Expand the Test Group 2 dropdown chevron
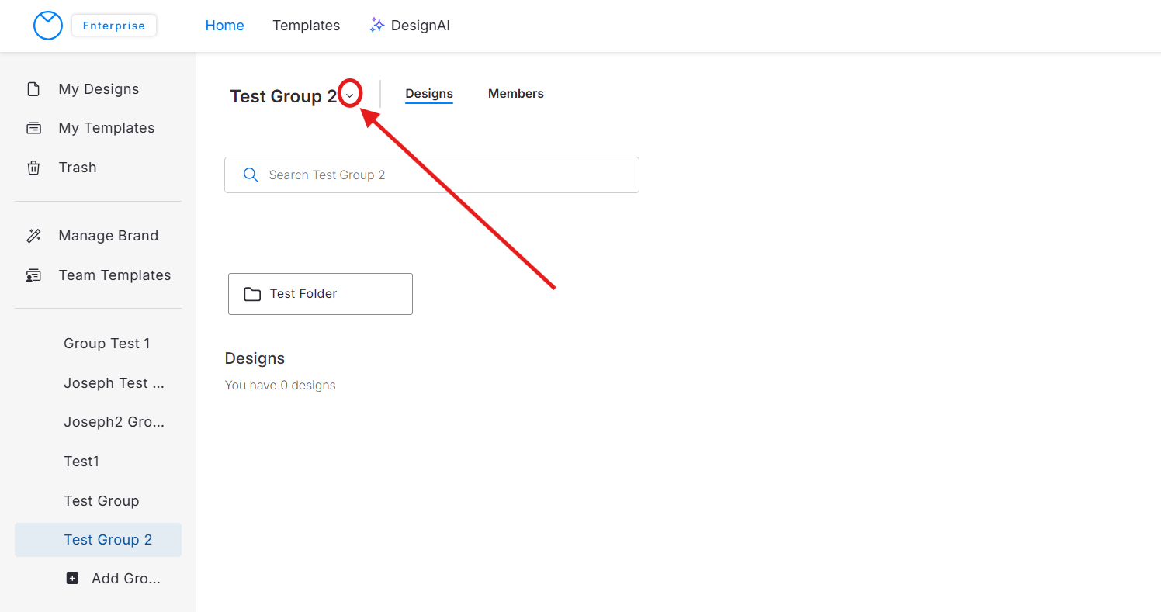Screen dimensions: 1161x612 click(x=350, y=95)
